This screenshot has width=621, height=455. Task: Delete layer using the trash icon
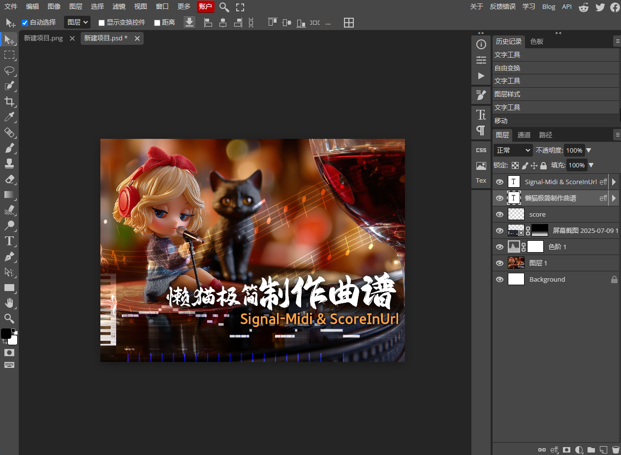pyautogui.click(x=615, y=450)
